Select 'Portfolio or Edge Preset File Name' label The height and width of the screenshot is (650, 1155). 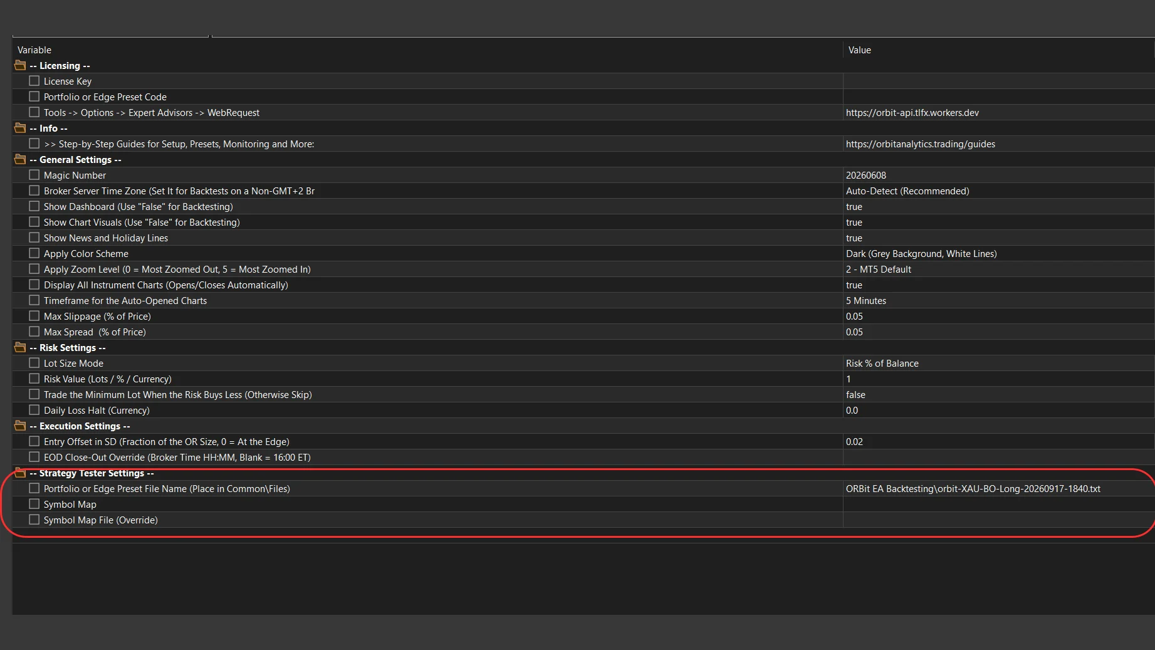pos(167,488)
